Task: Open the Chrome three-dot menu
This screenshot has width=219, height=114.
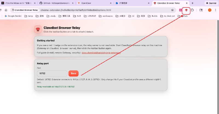Action: pos(215,10)
